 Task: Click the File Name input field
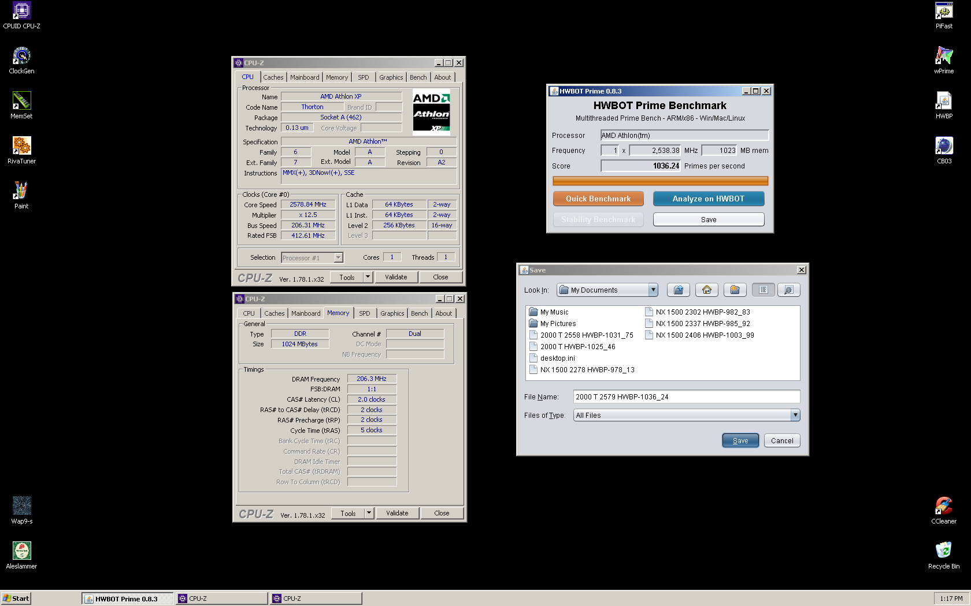[x=687, y=396]
